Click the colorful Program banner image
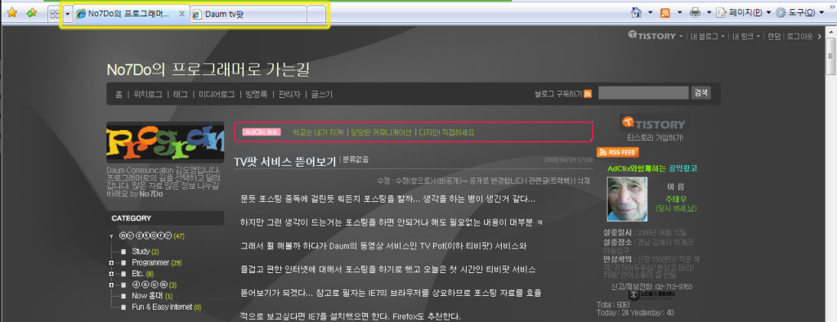The width and height of the screenshot is (837, 322). click(x=165, y=142)
